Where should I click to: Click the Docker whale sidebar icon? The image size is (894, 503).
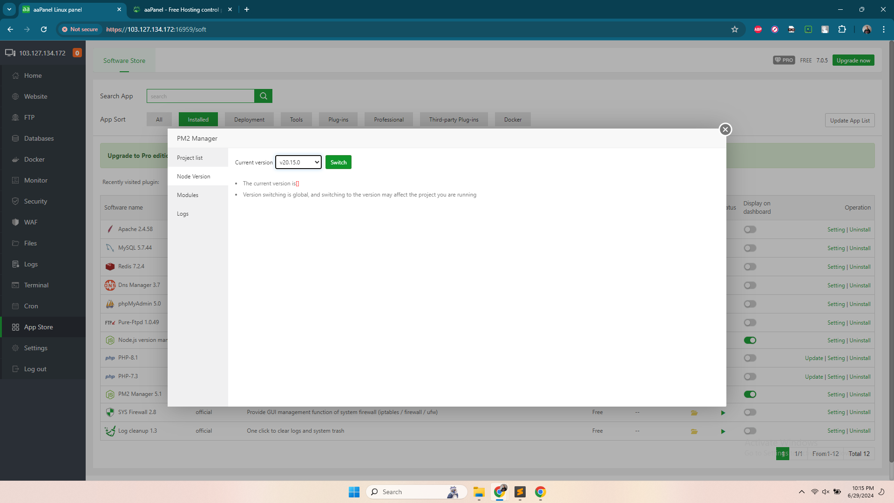(x=15, y=159)
